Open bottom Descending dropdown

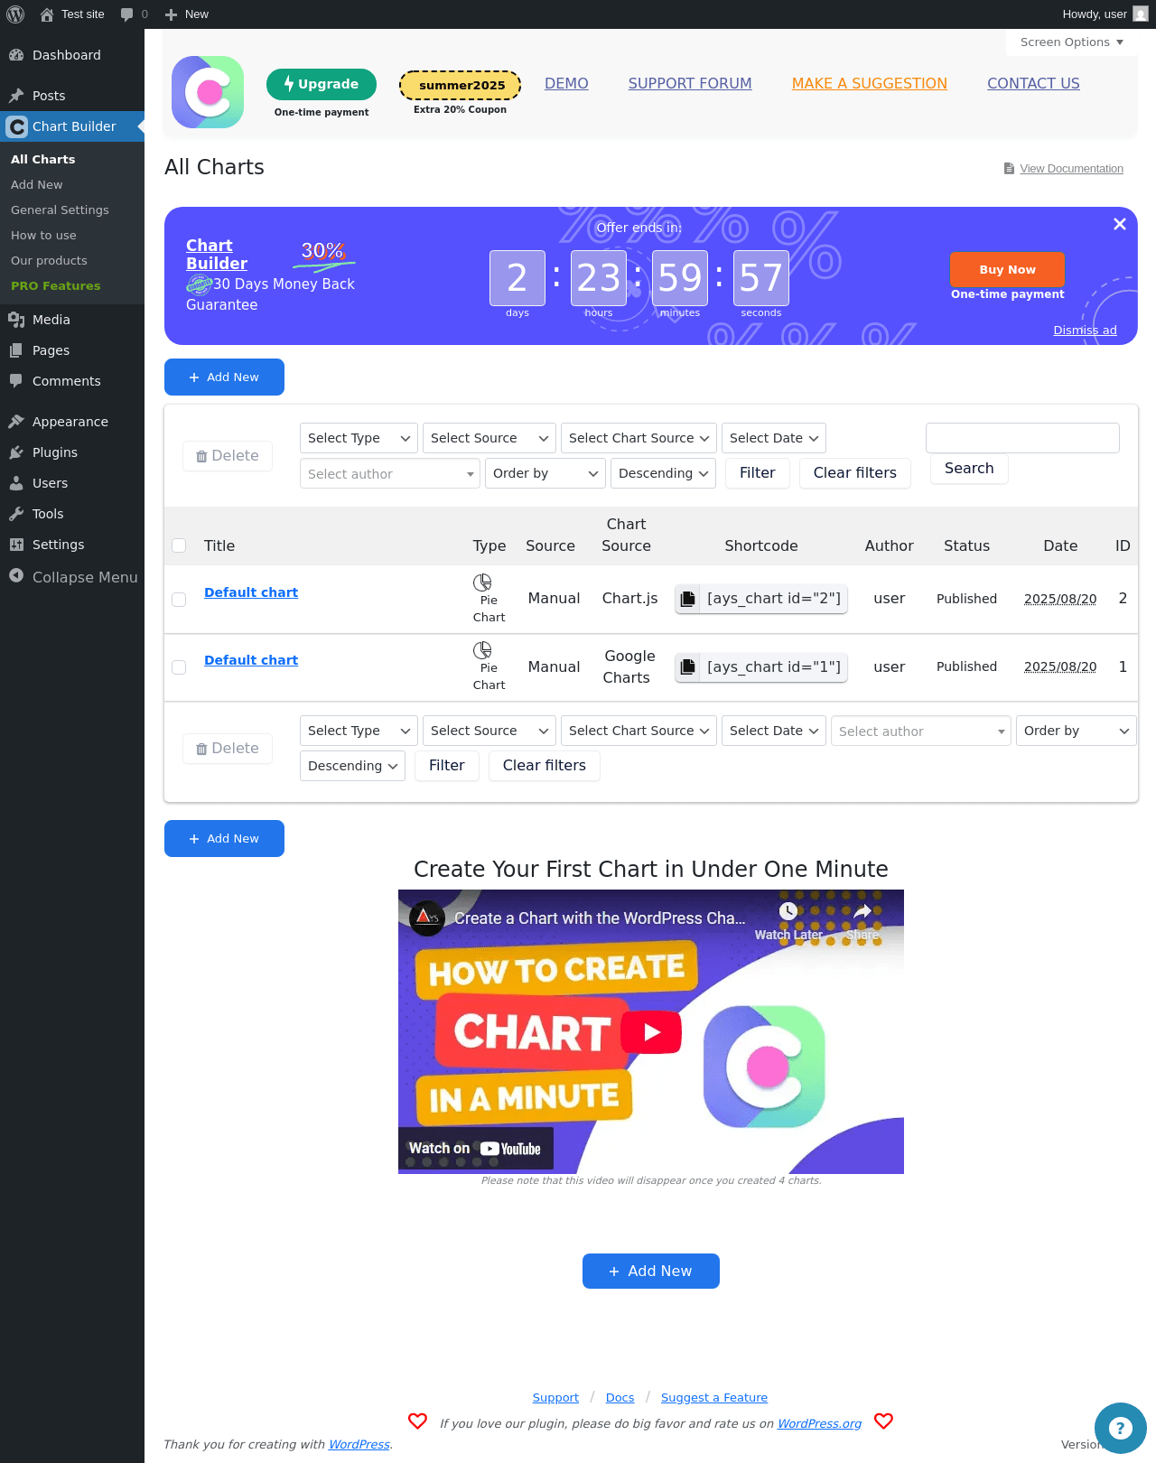tap(352, 766)
